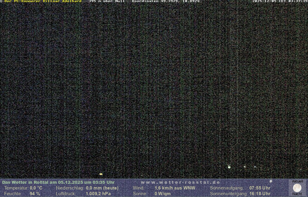Click the brightest white light at lower right
The height and width of the screenshot is (197, 308).
pos(229,167)
